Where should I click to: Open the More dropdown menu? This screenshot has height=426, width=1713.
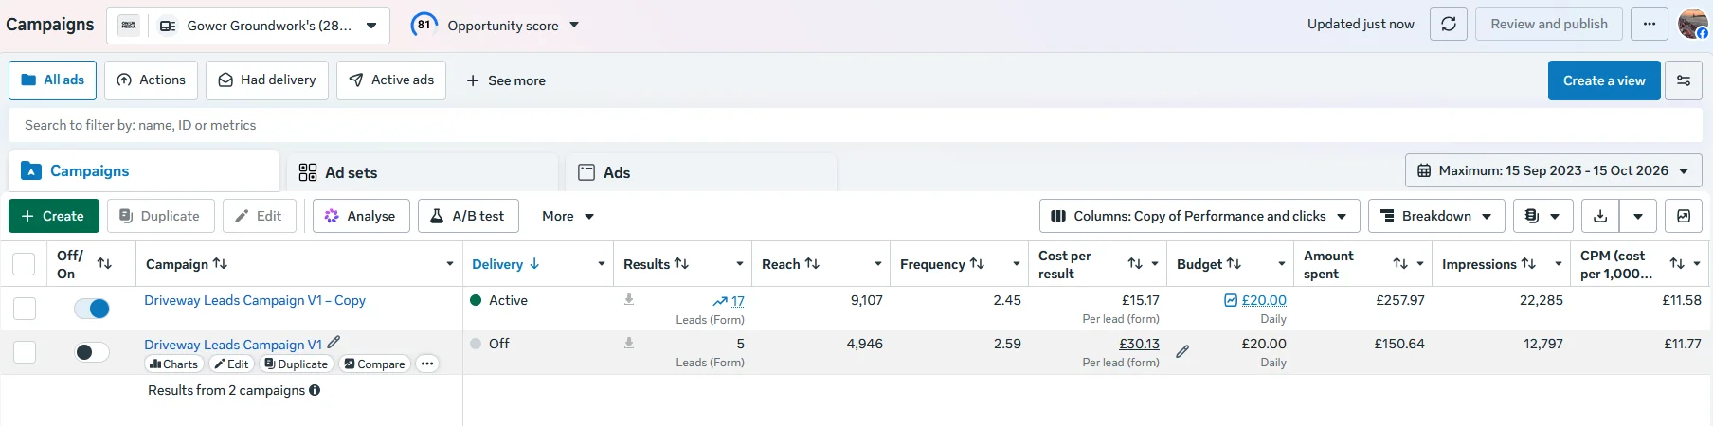(x=568, y=216)
